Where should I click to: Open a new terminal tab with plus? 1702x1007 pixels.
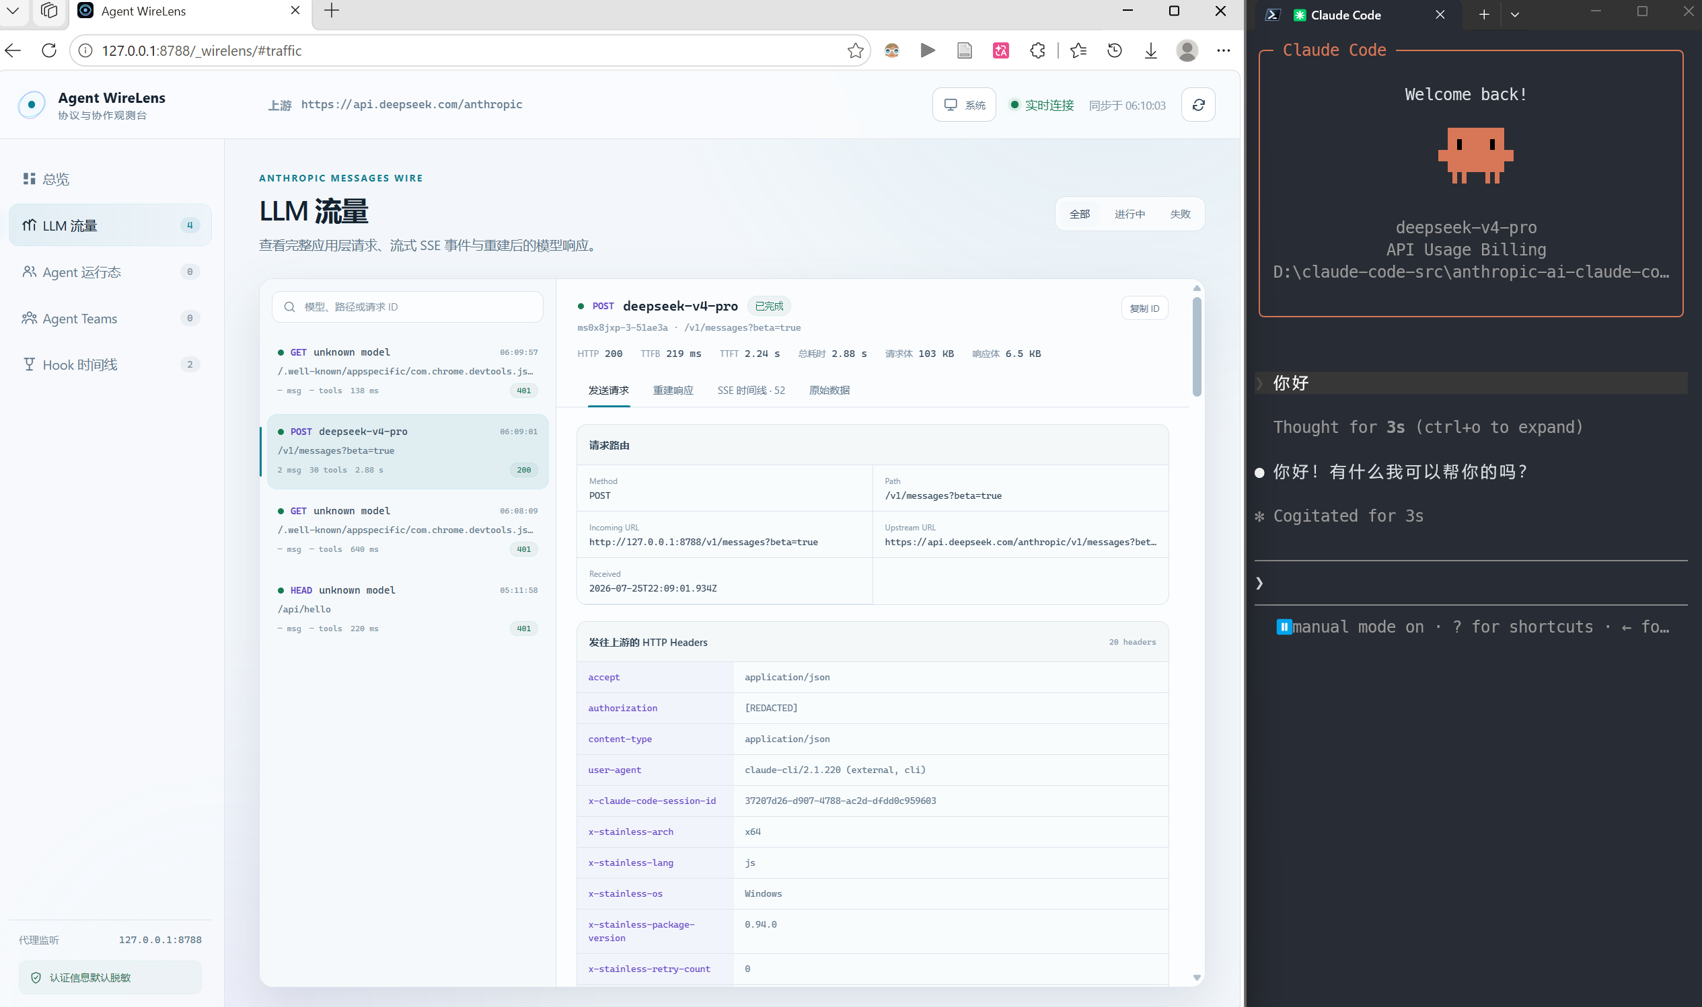click(1484, 15)
